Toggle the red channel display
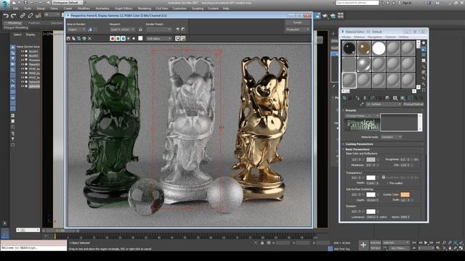The image size is (465, 261). point(113,38)
